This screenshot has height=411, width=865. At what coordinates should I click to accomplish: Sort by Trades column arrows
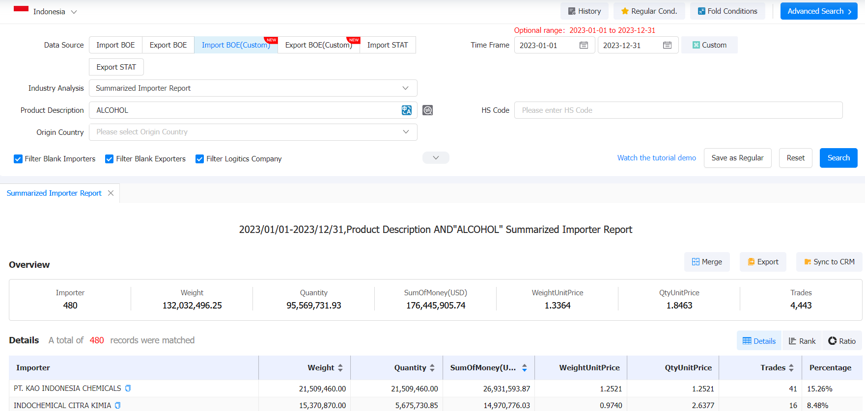click(x=791, y=368)
